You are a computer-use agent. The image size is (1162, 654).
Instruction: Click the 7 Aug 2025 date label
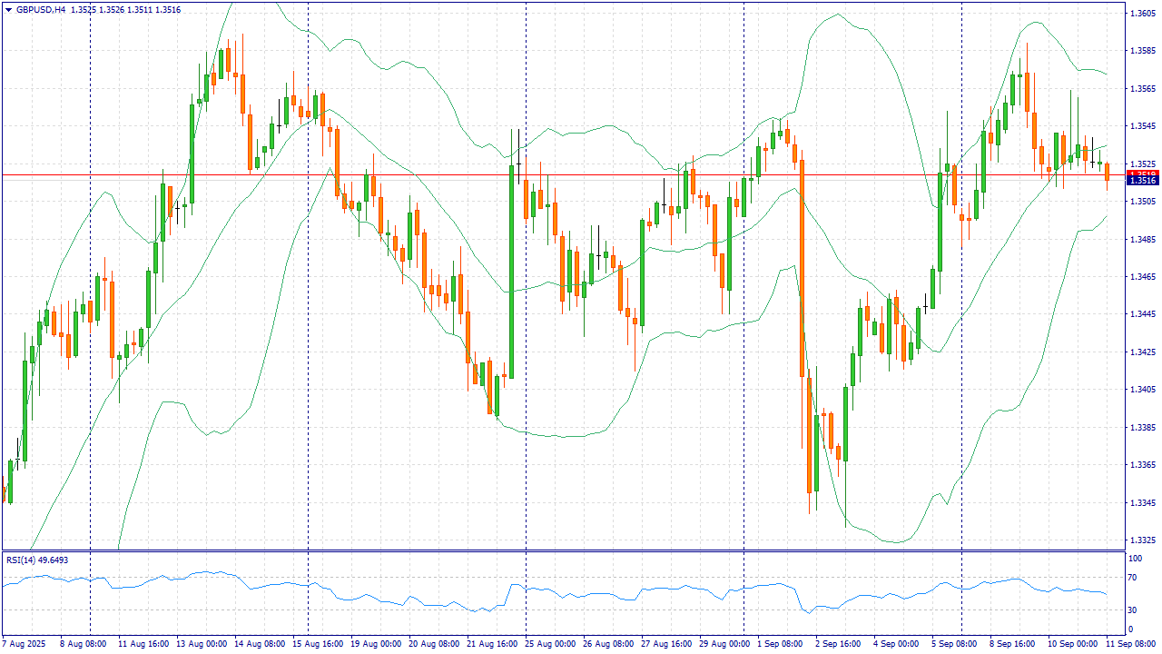pos(24,643)
